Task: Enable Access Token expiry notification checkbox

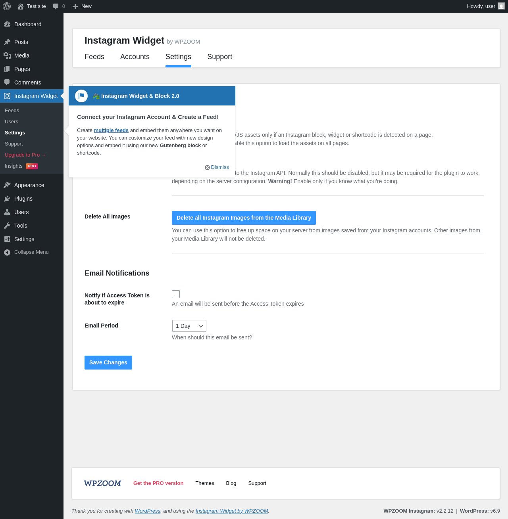Action: [x=176, y=294]
